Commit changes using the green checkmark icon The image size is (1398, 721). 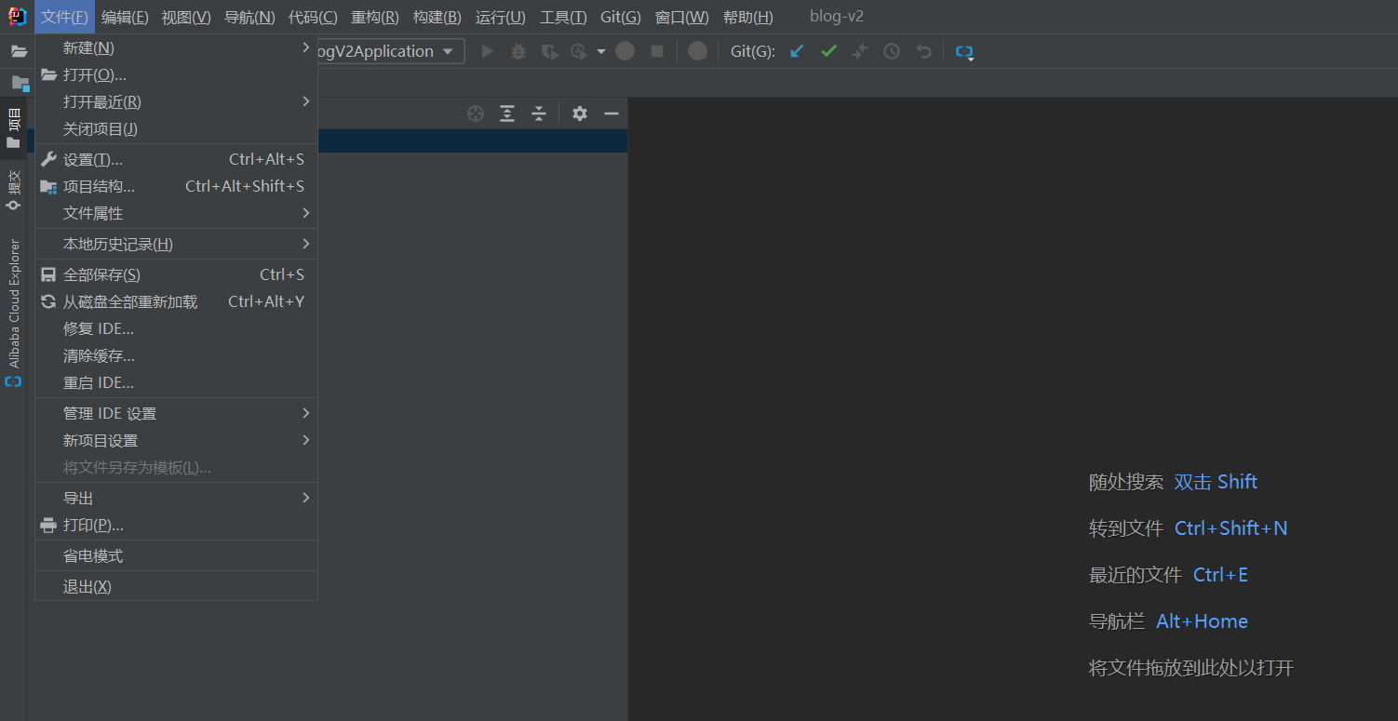click(x=828, y=51)
